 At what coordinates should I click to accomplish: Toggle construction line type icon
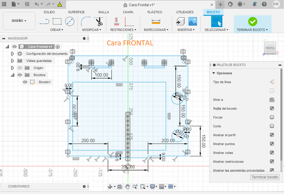[272, 82]
